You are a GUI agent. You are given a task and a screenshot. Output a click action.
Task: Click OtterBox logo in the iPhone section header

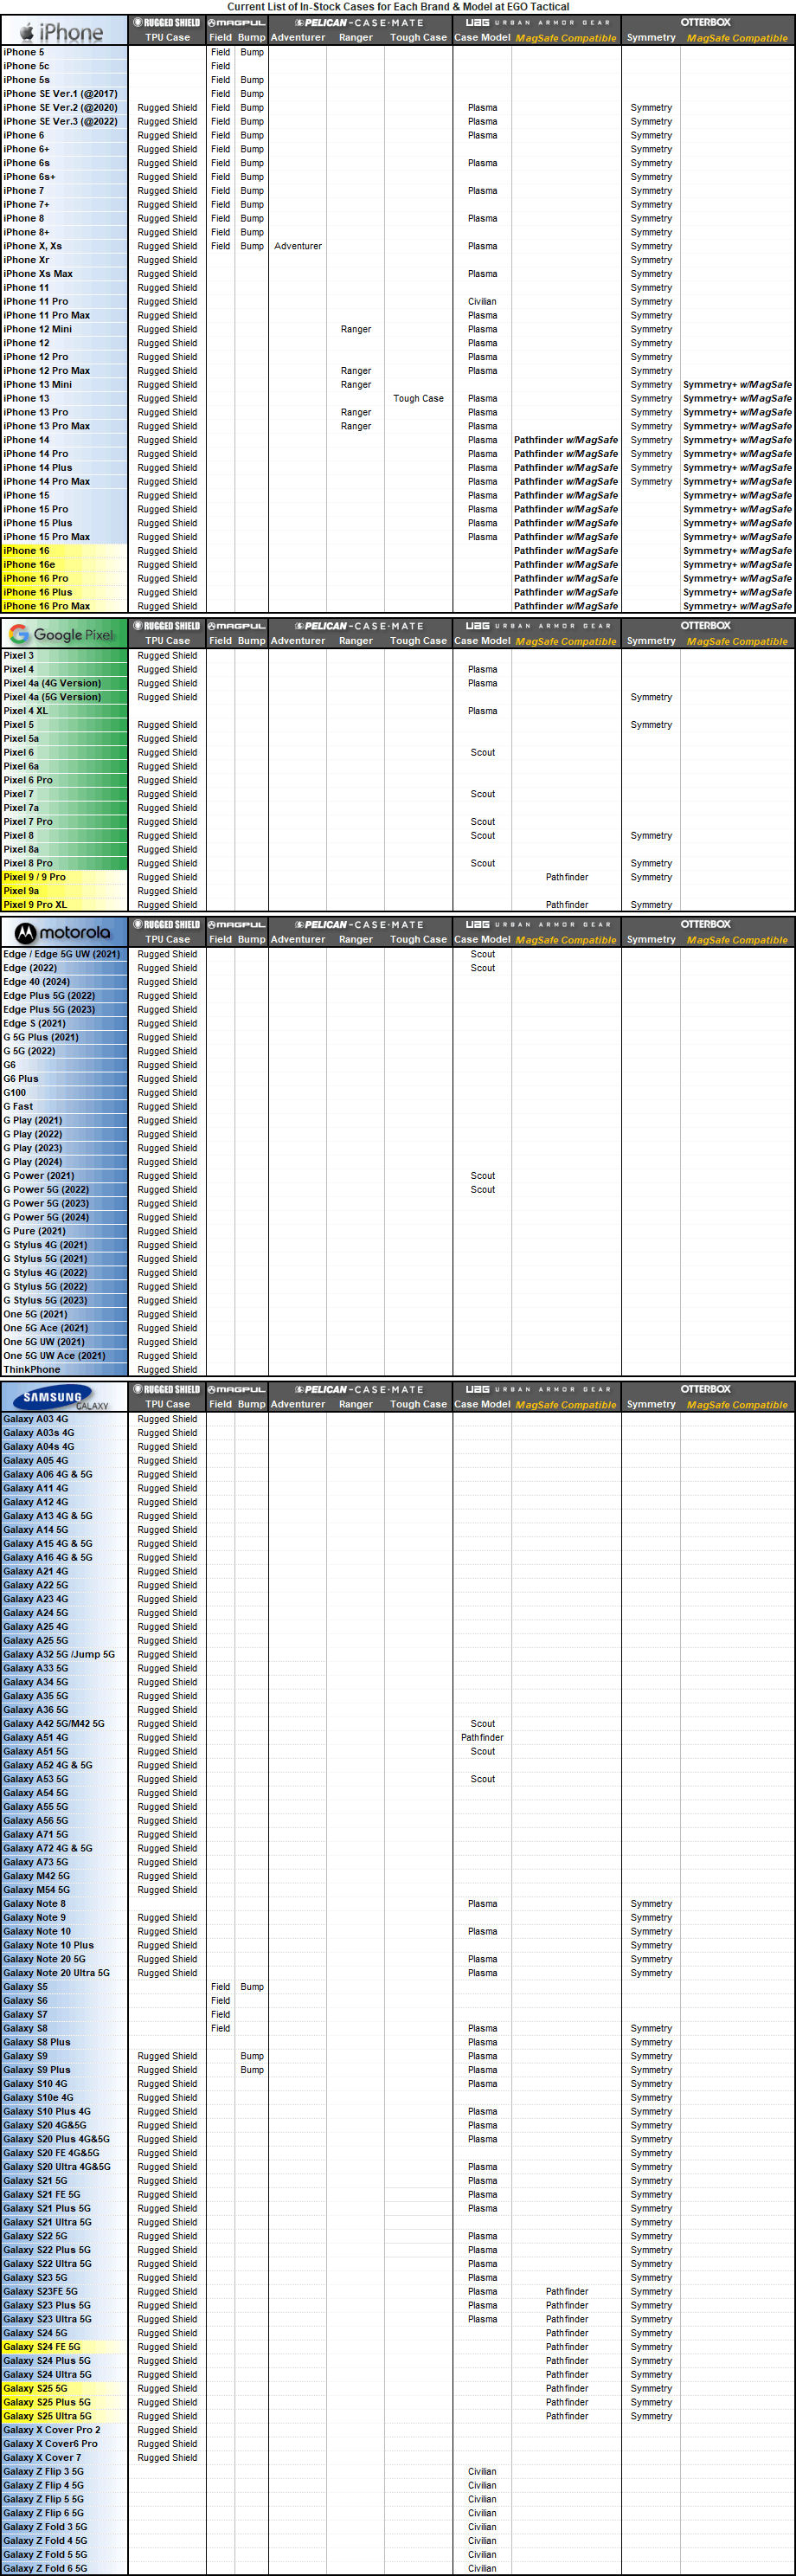pyautogui.click(x=706, y=22)
